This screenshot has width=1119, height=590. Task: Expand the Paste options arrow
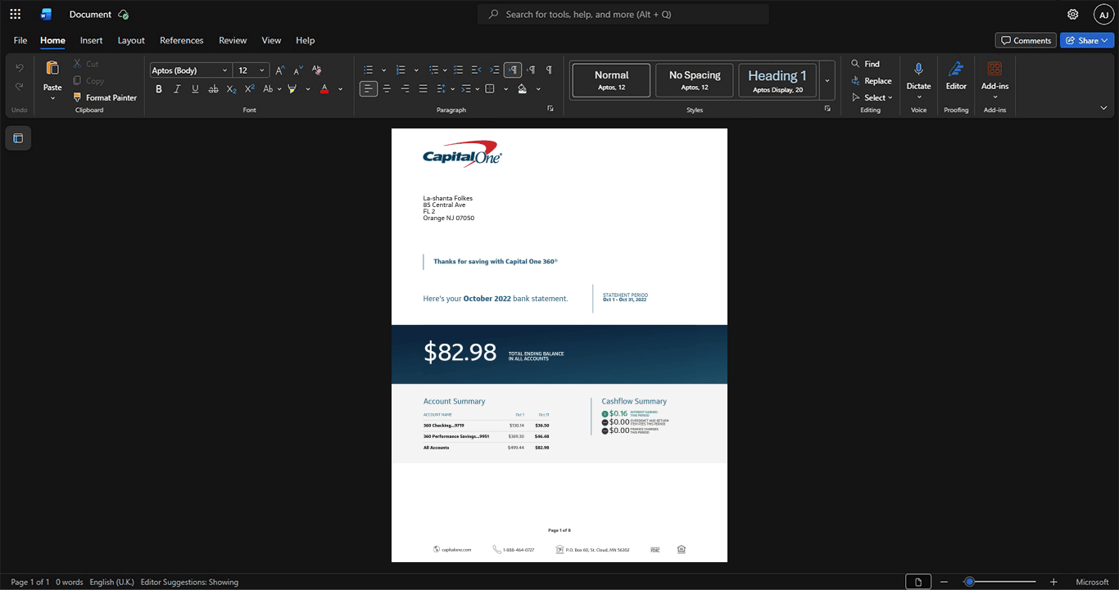pos(52,98)
